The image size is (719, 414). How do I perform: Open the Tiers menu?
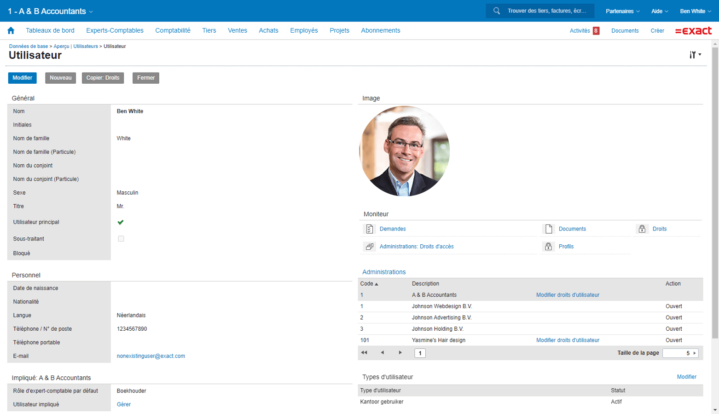tap(209, 30)
